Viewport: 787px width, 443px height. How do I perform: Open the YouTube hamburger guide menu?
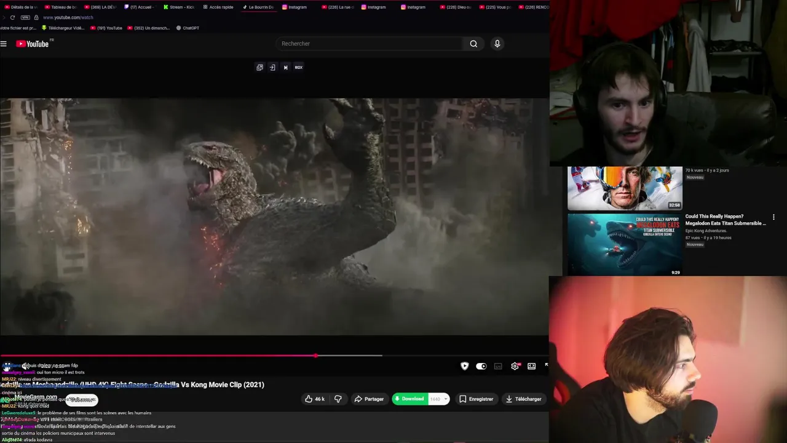pyautogui.click(x=4, y=44)
